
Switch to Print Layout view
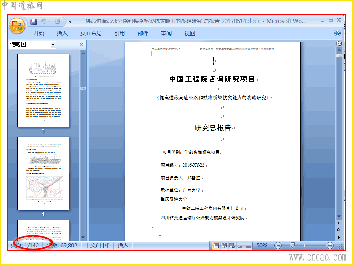tap(216, 246)
